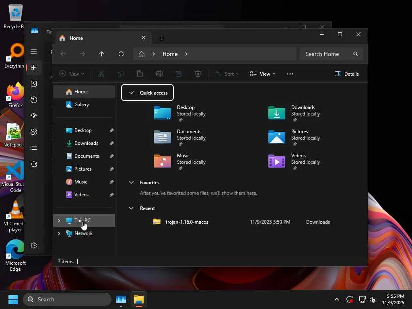Select Network in the navigation pane

(84, 233)
